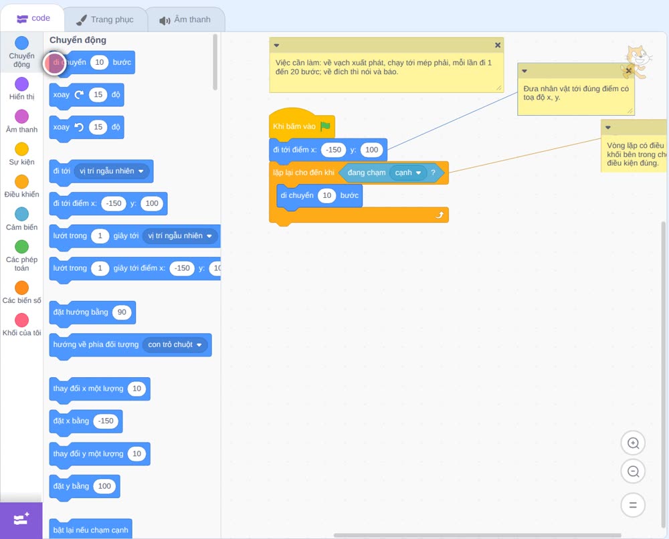Screen dimensions: 669x539
Task: Click the 'thay đổi y một lượng' value 10
Action: [x=136, y=453]
